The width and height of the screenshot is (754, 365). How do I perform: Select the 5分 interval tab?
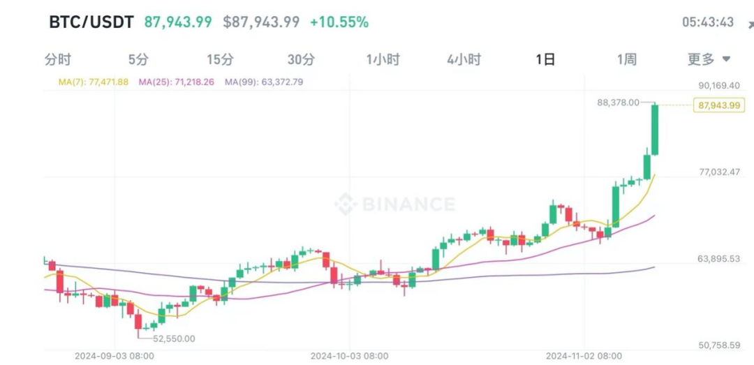[138, 59]
